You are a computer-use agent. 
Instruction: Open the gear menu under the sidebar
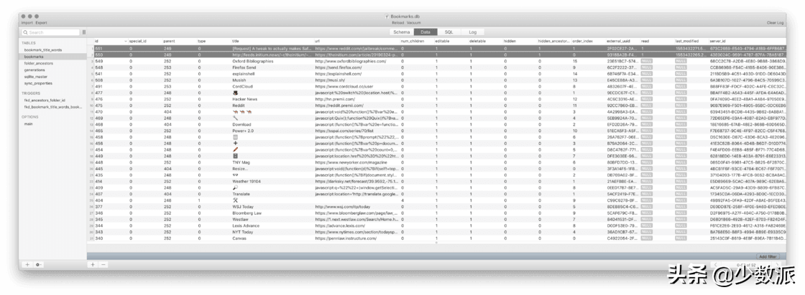point(39,264)
